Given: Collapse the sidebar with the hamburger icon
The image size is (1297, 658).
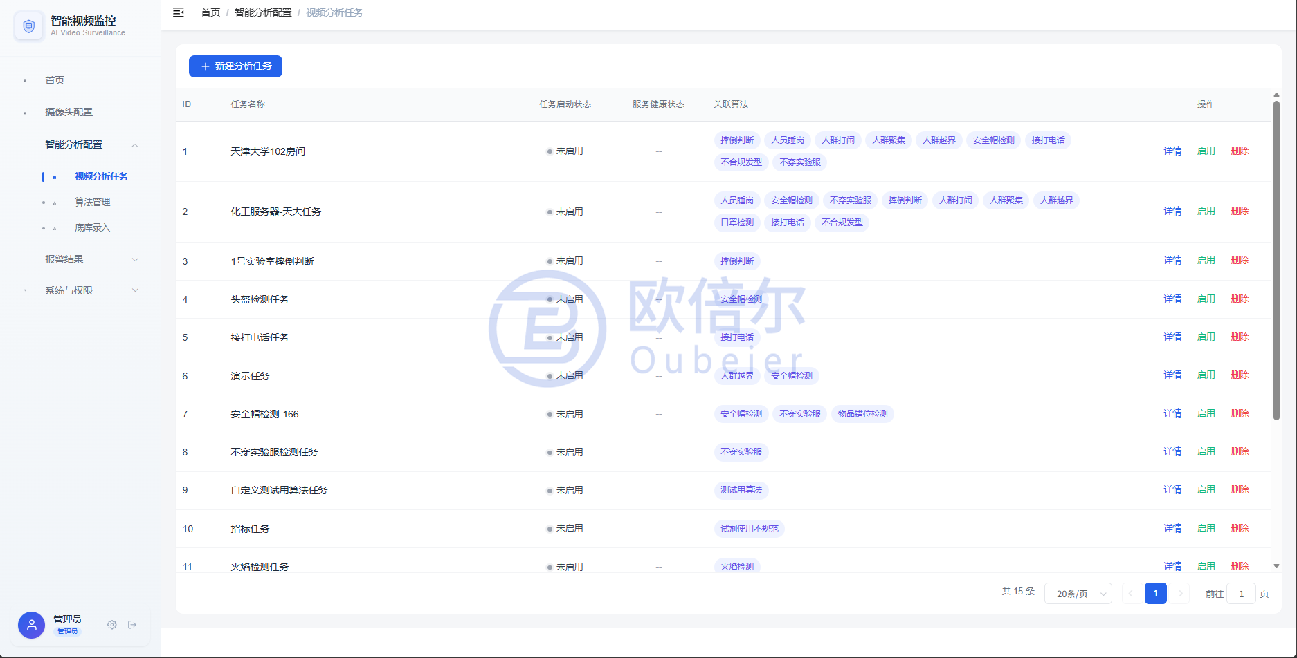Looking at the screenshot, I should point(178,12).
